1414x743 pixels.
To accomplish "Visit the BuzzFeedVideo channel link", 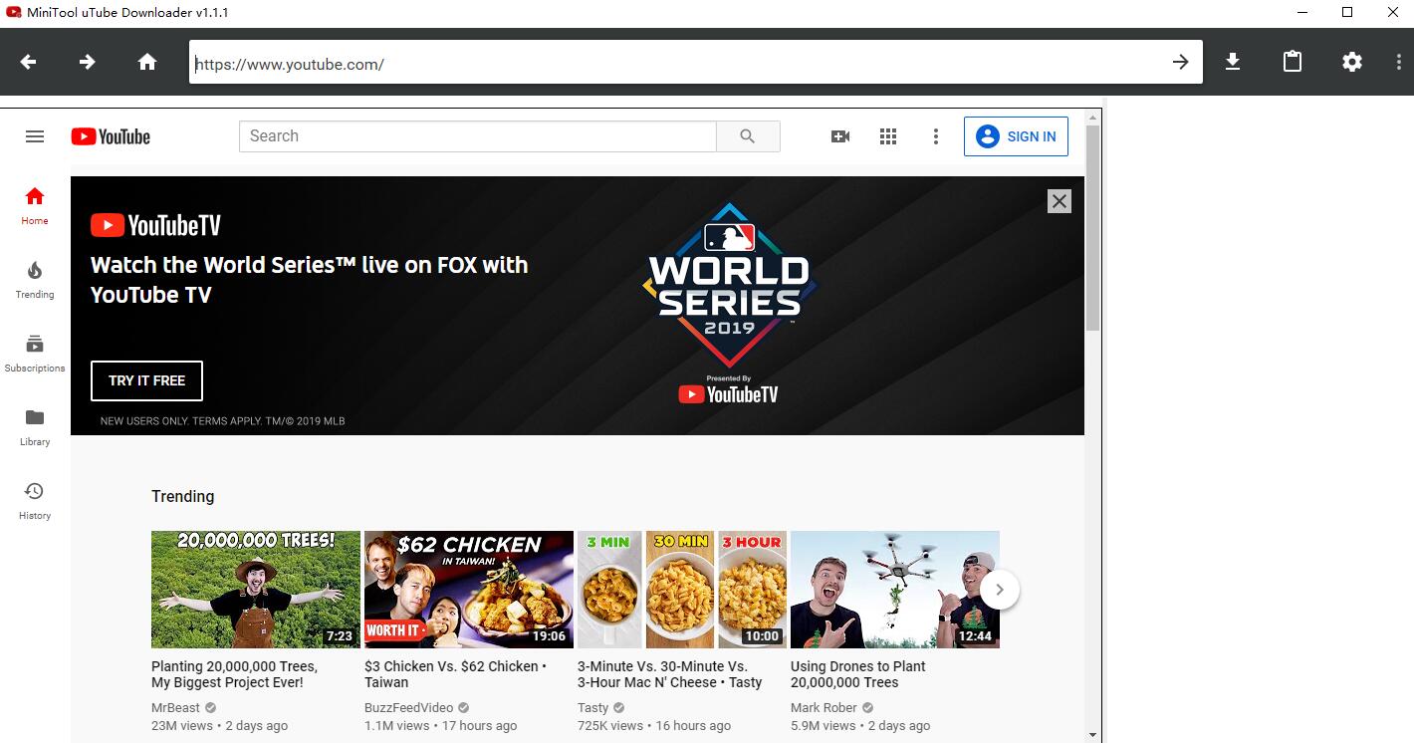I will [x=408, y=708].
